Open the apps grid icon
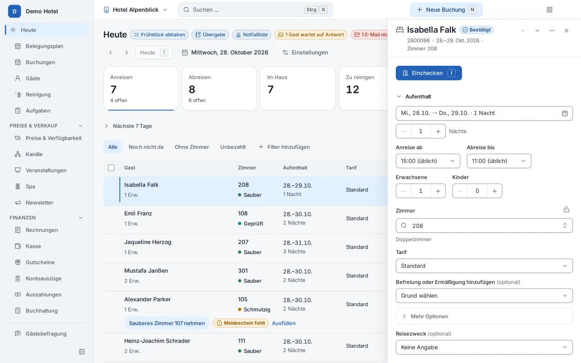This screenshot has height=363, width=581. (x=550, y=10)
